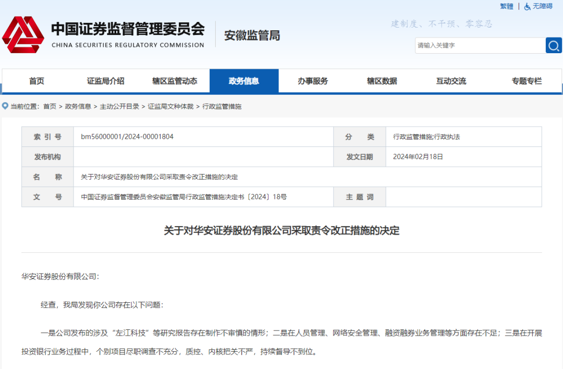The image size is (563, 369).
Task: Click the 发布机构 label cell
Action: click(x=48, y=157)
